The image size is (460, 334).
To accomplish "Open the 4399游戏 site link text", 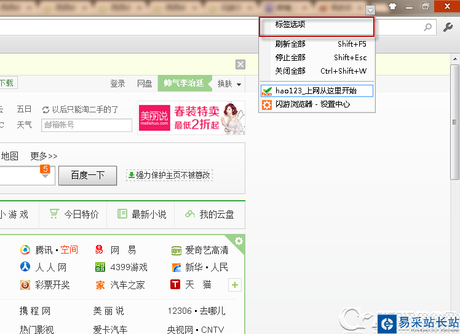I will click(129, 267).
